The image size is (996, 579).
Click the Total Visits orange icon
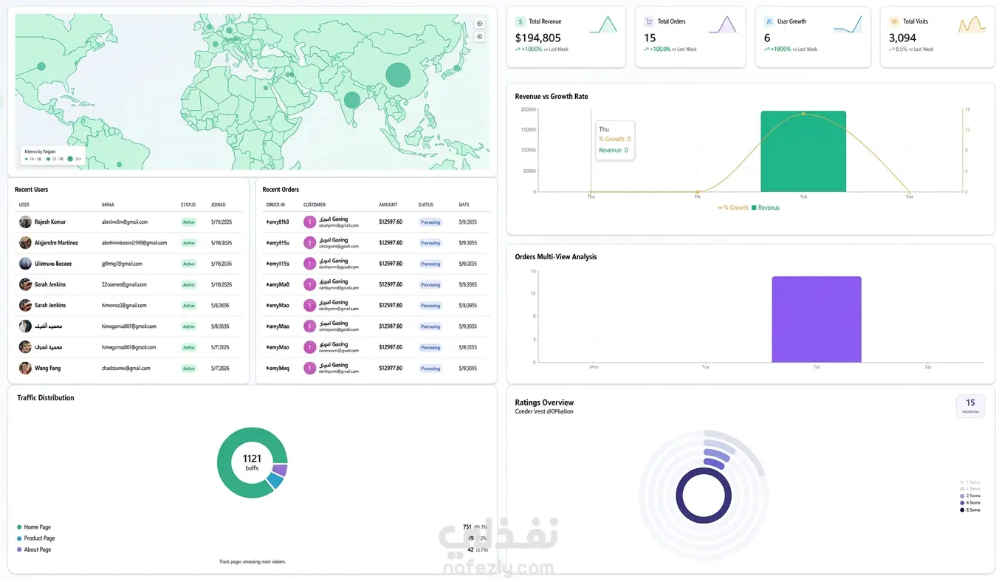pyautogui.click(x=894, y=22)
